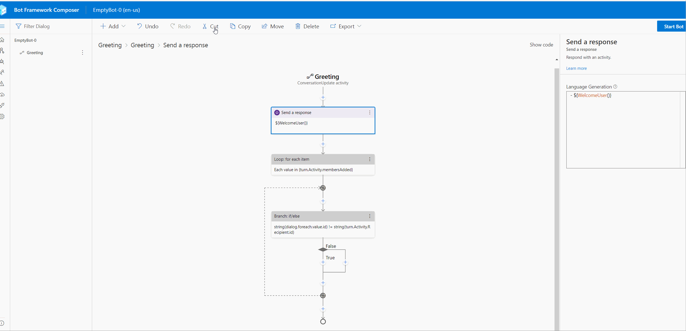Open Bot Responses robot icon in sidebar
This screenshot has height=331, width=686.
coord(2,62)
